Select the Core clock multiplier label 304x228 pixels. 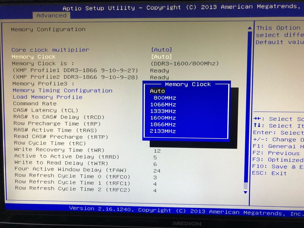(x=50, y=50)
